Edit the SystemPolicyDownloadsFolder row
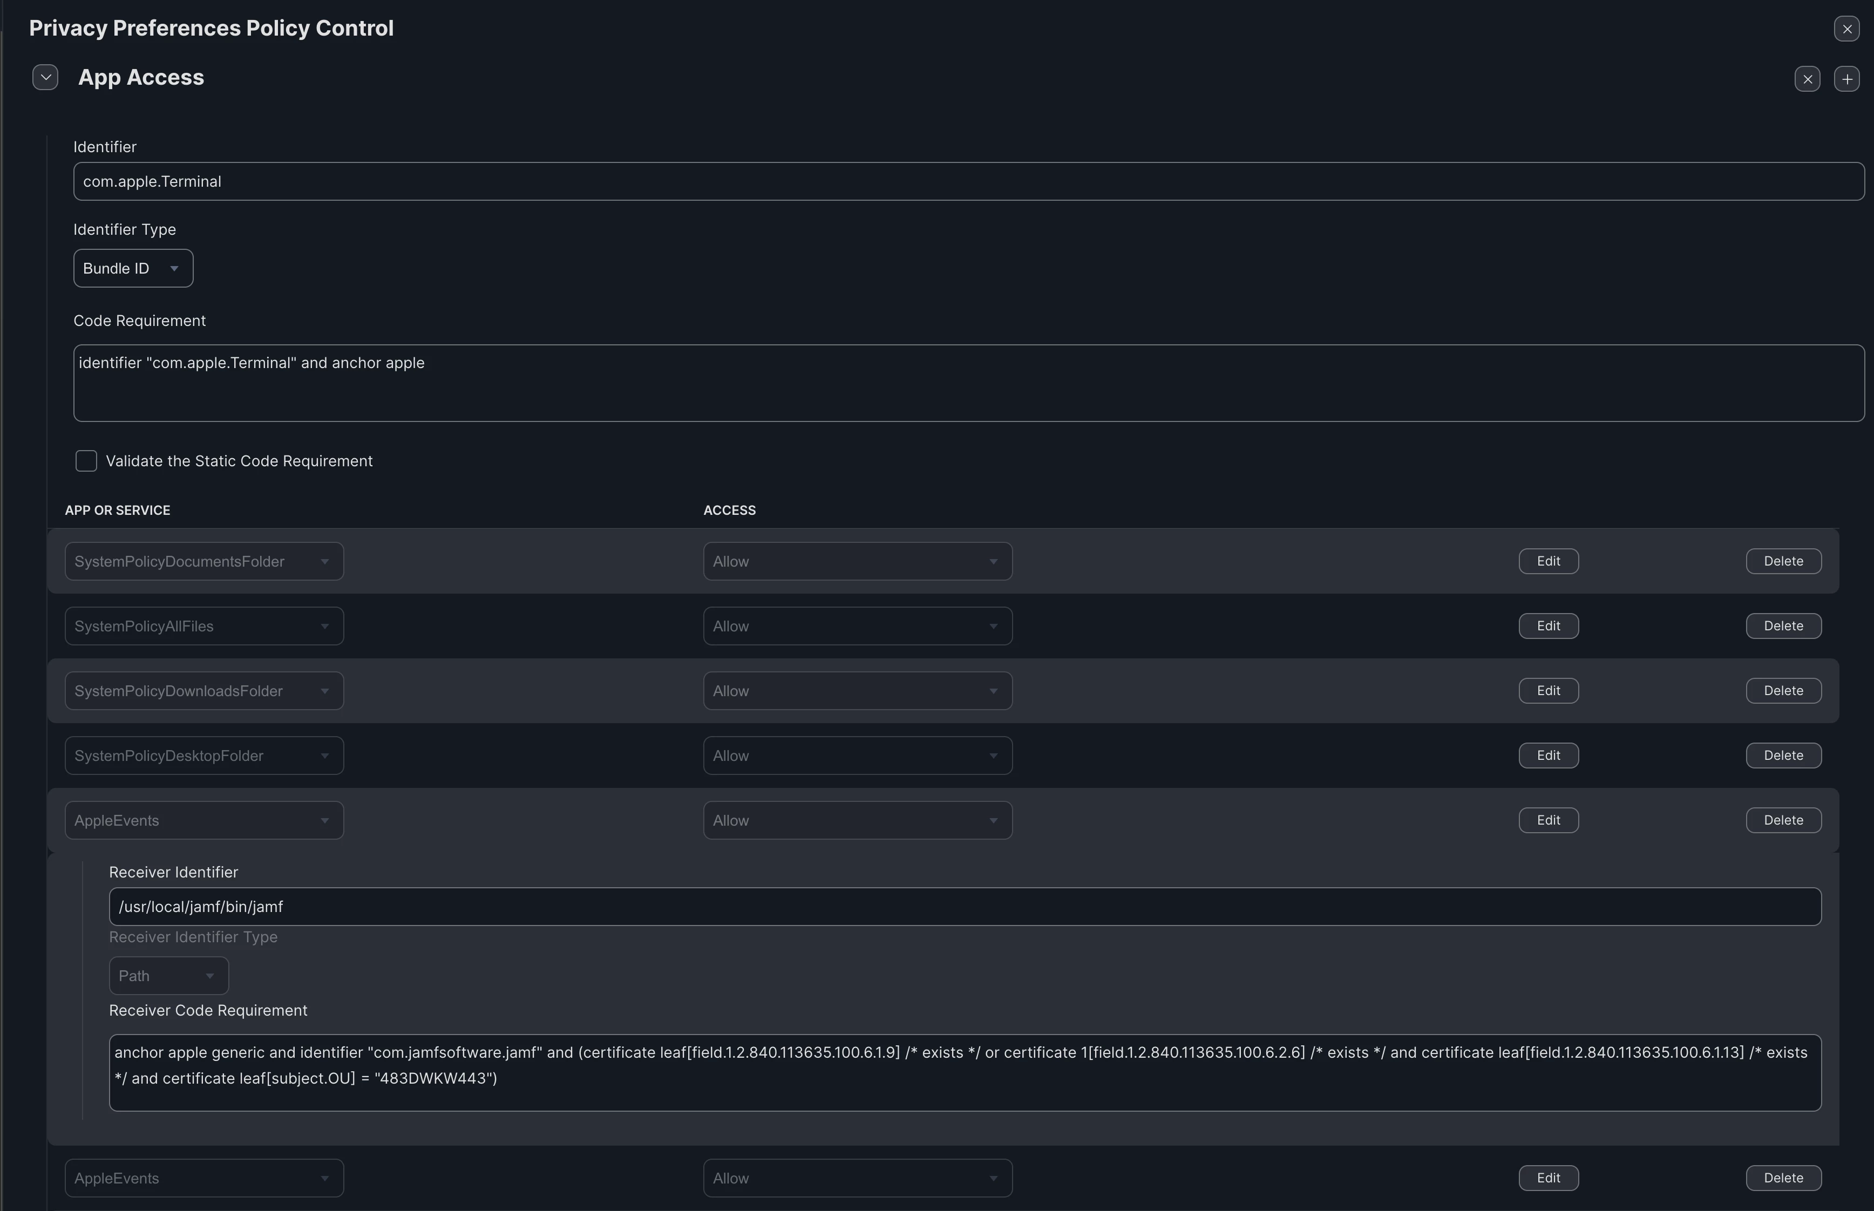This screenshot has height=1211, width=1874. point(1549,690)
